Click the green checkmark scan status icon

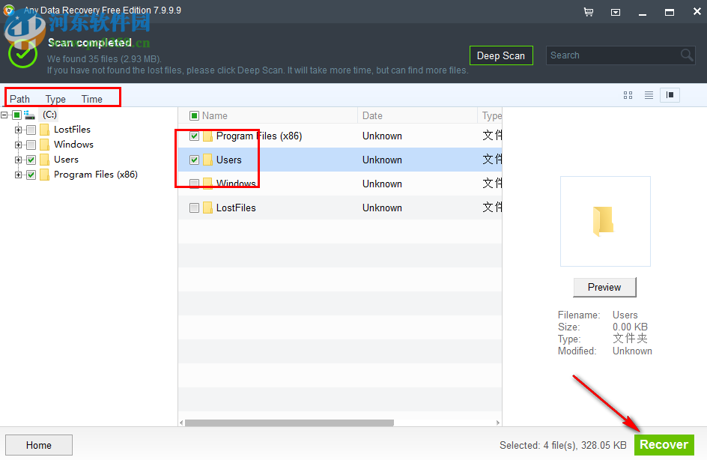click(x=22, y=54)
